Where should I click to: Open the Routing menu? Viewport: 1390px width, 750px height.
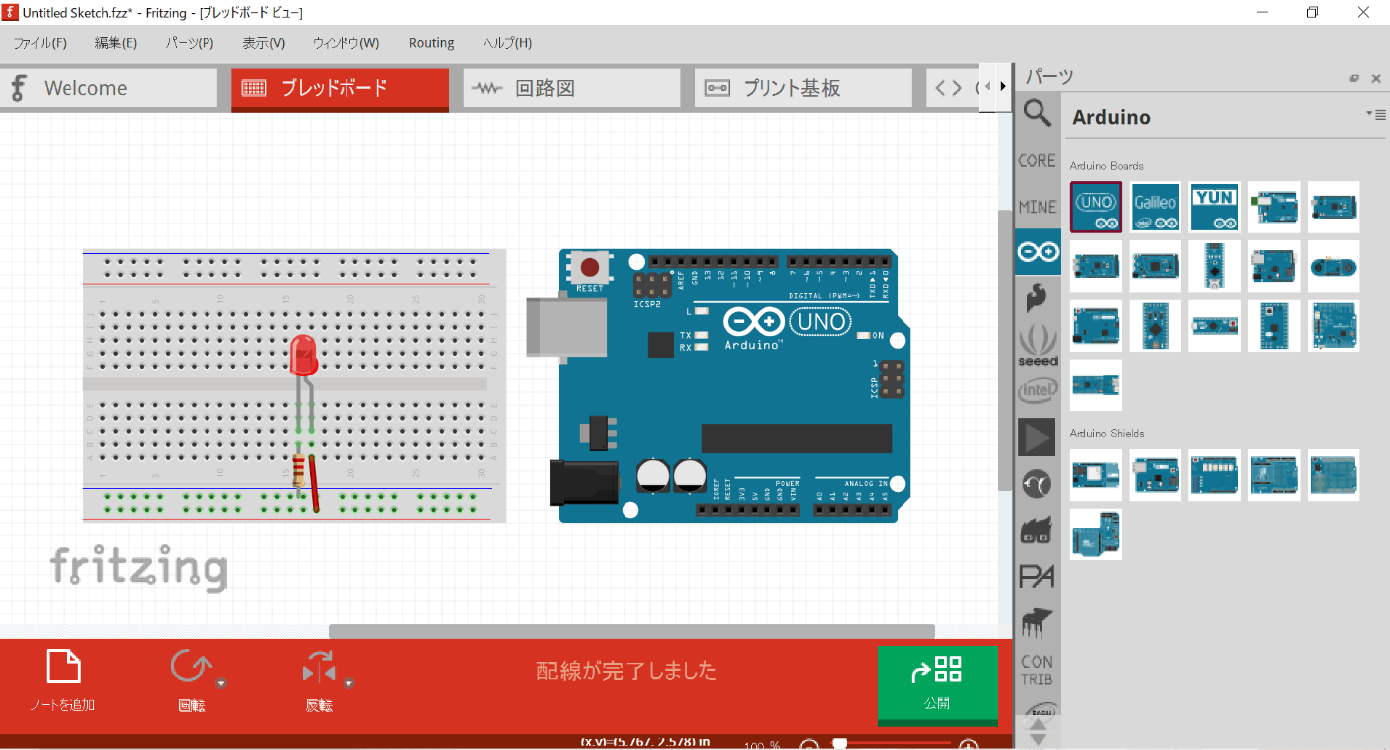coord(432,43)
